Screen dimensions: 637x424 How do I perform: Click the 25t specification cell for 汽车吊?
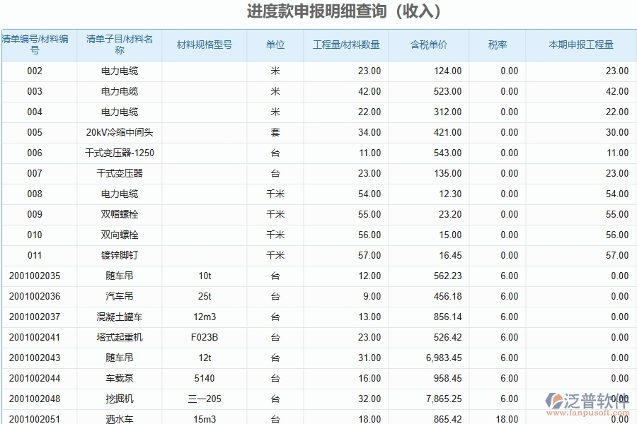coord(204,296)
